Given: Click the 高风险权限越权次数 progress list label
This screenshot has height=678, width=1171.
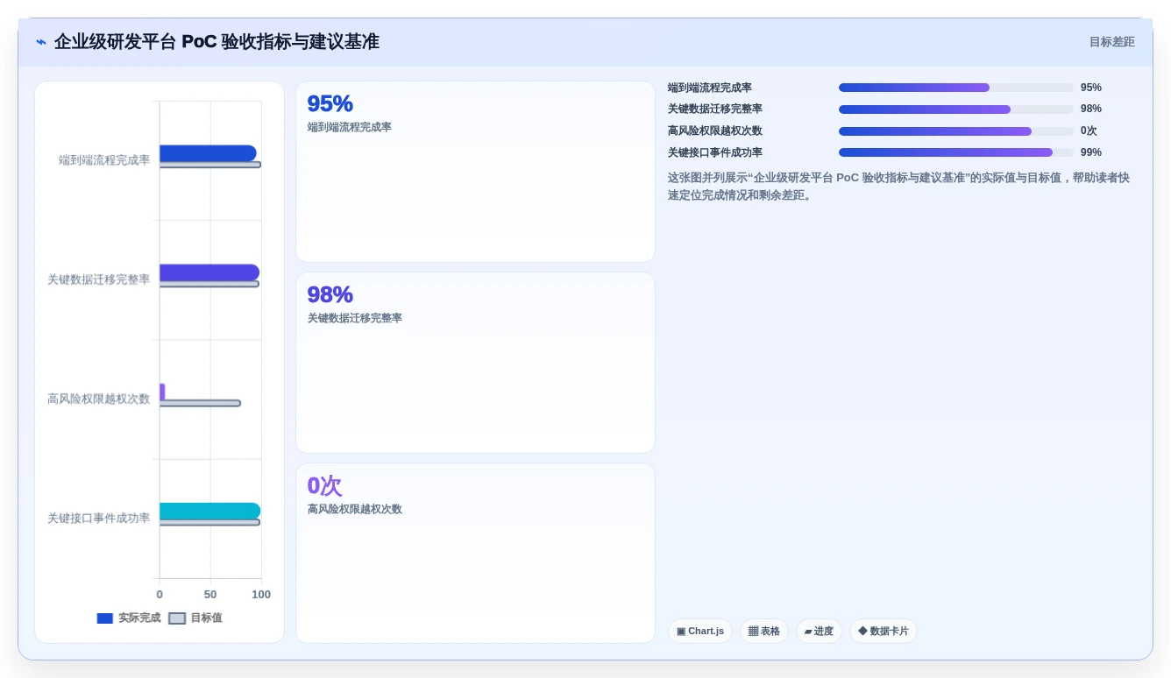Looking at the screenshot, I should click(715, 131).
